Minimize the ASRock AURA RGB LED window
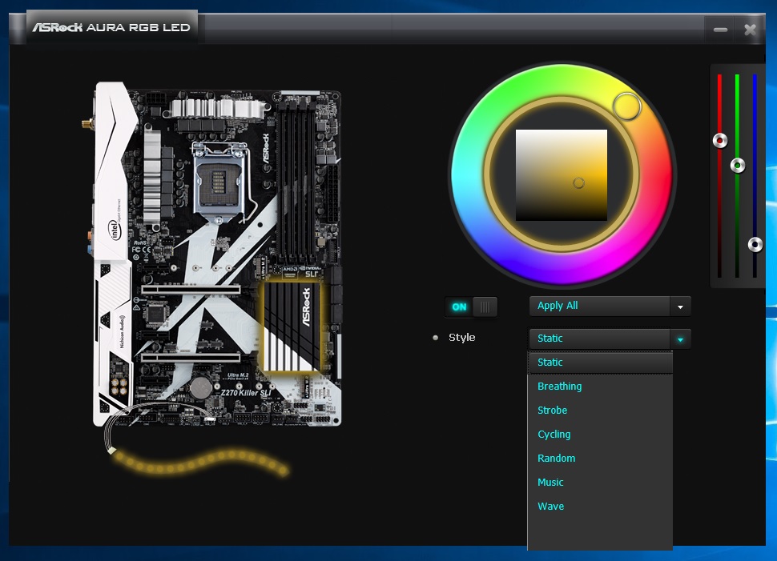The image size is (777, 561). (x=720, y=30)
